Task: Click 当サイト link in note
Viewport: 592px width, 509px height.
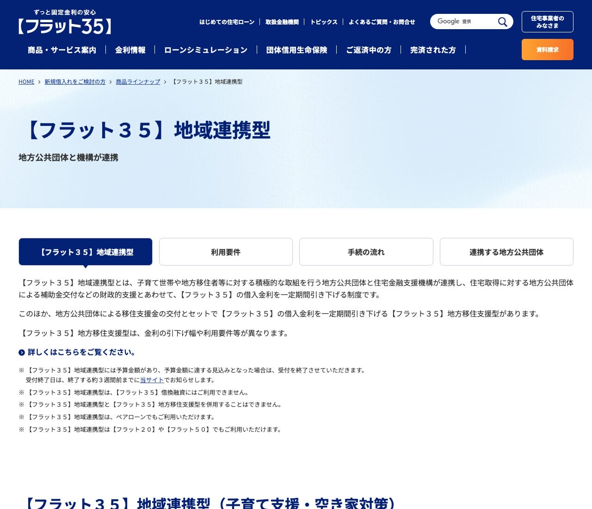Action: click(152, 380)
